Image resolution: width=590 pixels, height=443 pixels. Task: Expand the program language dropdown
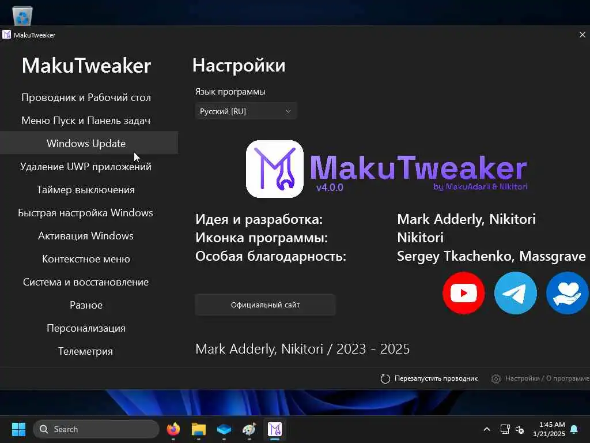(246, 111)
